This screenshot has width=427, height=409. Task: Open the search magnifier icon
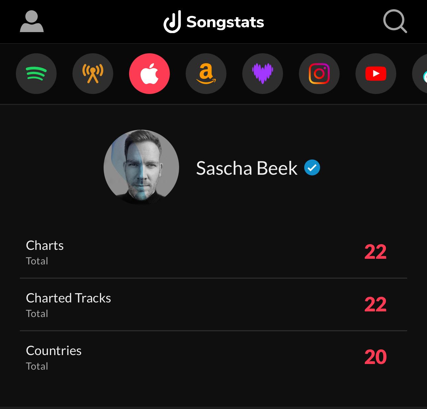point(395,22)
